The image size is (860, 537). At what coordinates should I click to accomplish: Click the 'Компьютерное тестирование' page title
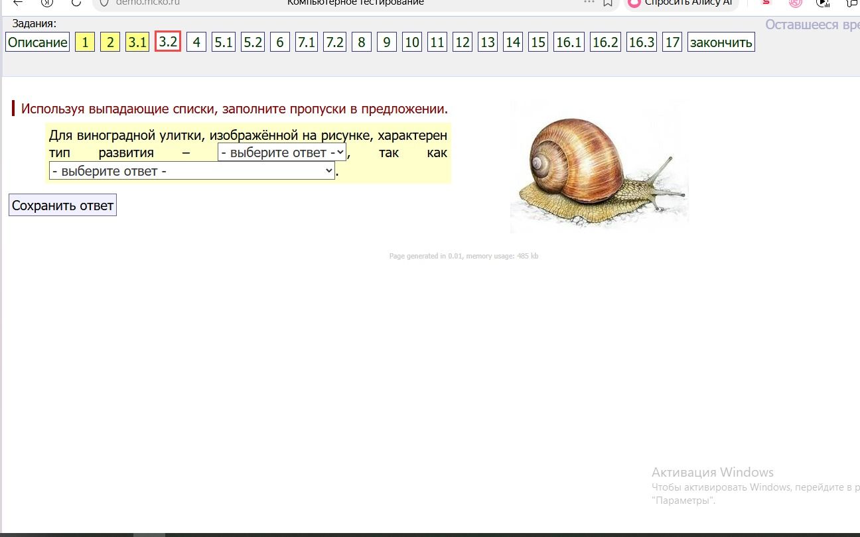click(356, 3)
